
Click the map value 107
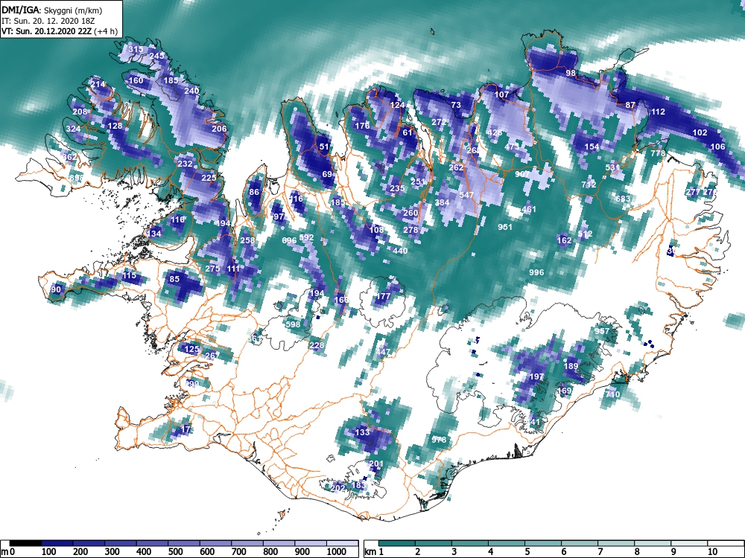pyautogui.click(x=501, y=94)
